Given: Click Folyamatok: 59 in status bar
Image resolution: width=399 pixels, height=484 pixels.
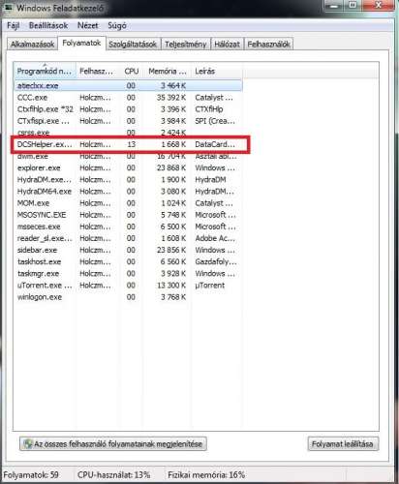Looking at the screenshot, I should click(31, 475).
